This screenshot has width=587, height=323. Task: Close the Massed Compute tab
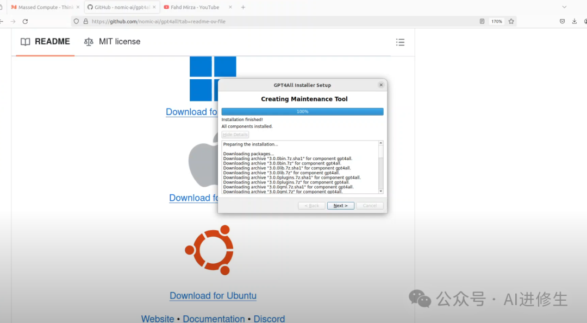coord(78,7)
